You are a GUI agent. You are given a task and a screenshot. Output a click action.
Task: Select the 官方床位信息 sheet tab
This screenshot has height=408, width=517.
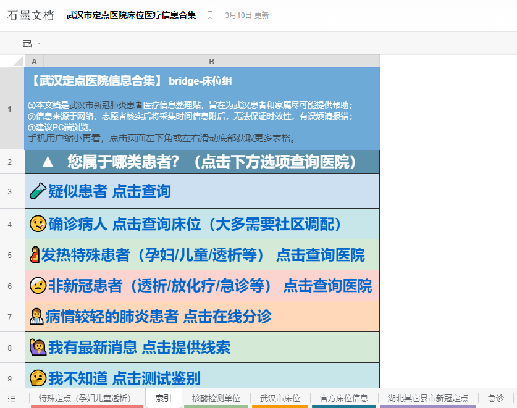click(x=344, y=398)
